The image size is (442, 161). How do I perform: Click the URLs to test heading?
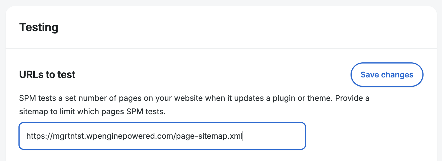pos(47,75)
